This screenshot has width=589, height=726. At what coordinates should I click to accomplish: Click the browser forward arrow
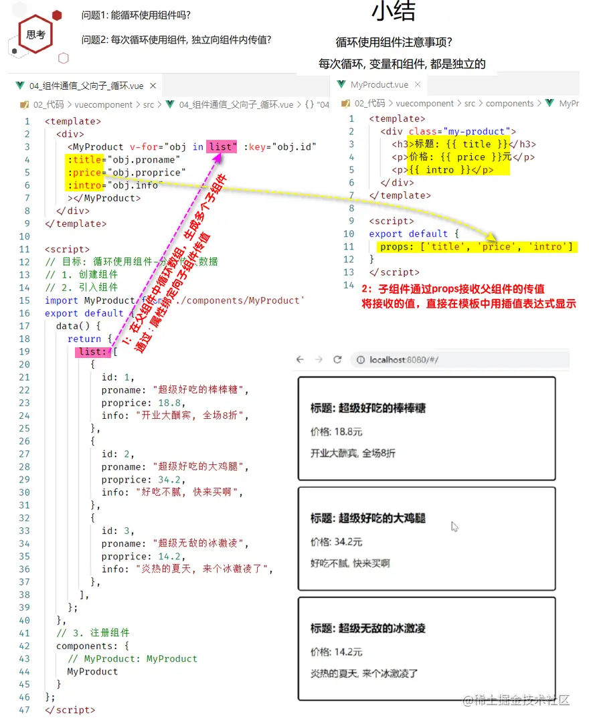pyautogui.click(x=319, y=359)
